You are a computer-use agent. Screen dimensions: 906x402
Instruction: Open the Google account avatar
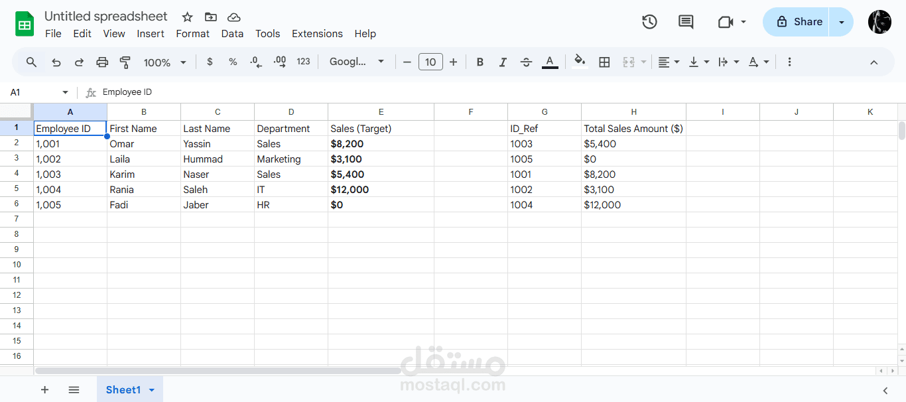pos(879,22)
